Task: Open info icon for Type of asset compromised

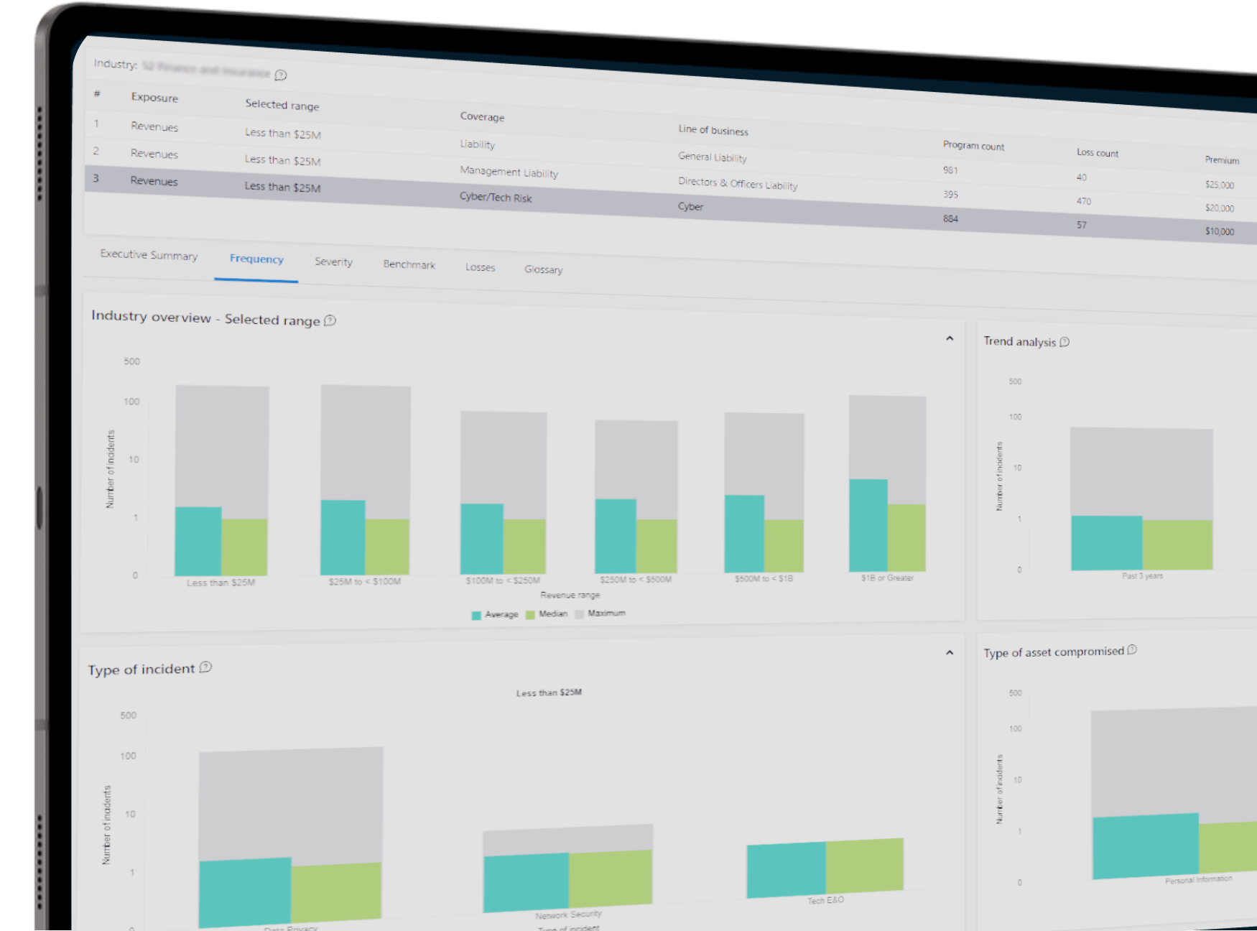Action: pyautogui.click(x=1132, y=650)
